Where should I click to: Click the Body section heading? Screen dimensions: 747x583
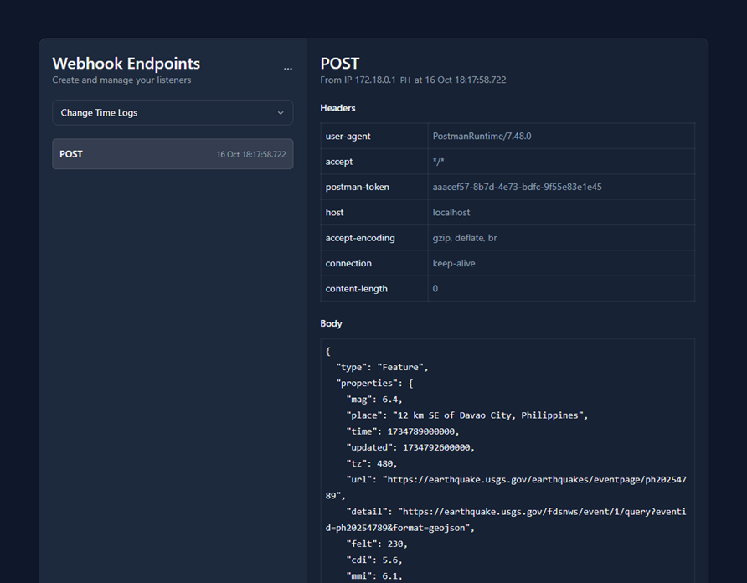(x=331, y=323)
